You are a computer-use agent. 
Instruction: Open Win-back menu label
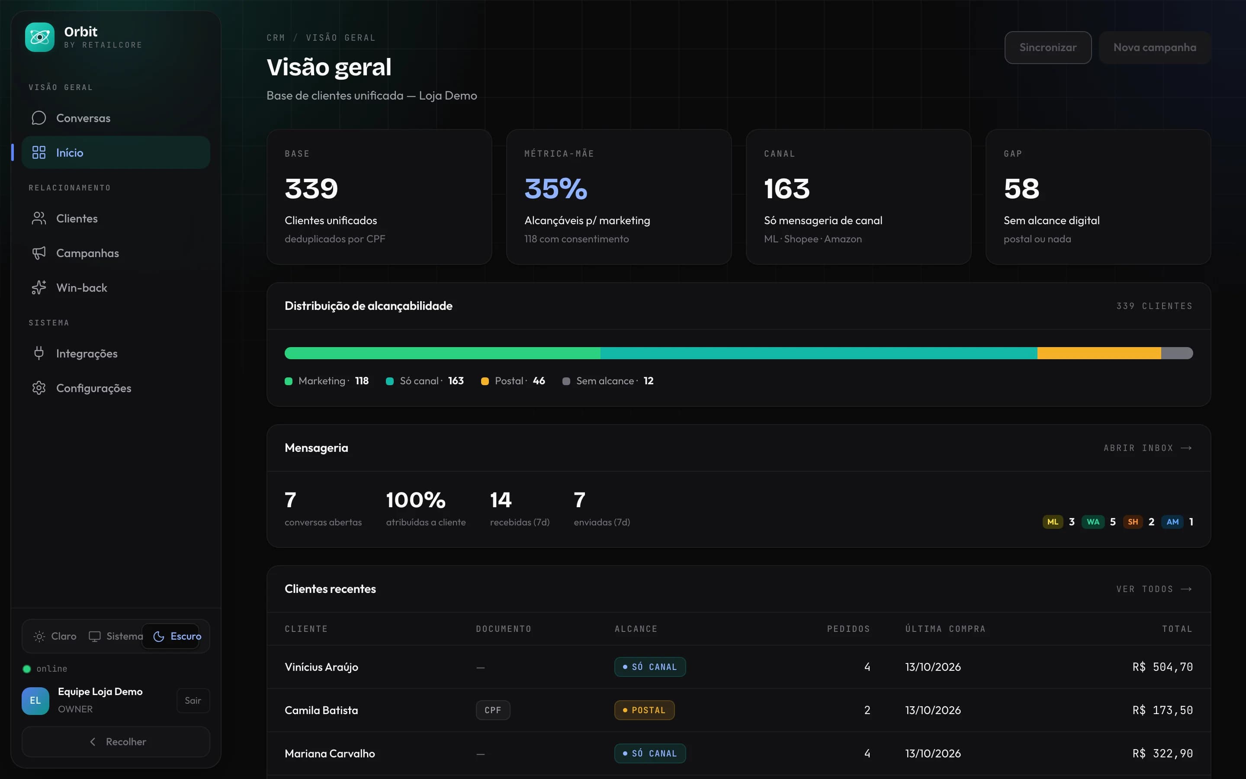coord(82,287)
